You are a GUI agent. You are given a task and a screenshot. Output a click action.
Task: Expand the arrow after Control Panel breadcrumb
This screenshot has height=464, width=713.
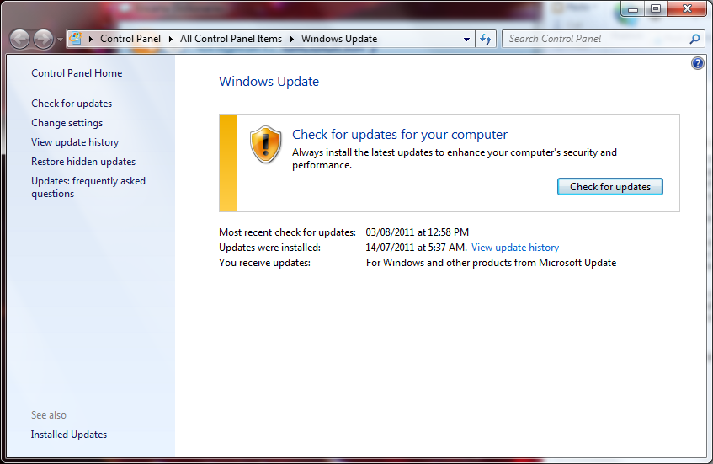(x=171, y=39)
